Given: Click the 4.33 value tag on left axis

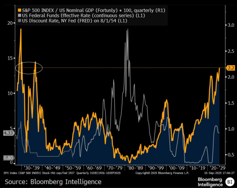Looking at the screenshot, I should click(8, 132).
